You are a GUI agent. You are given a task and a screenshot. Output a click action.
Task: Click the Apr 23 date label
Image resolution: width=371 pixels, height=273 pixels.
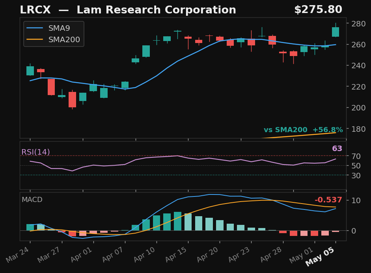(239, 254)
